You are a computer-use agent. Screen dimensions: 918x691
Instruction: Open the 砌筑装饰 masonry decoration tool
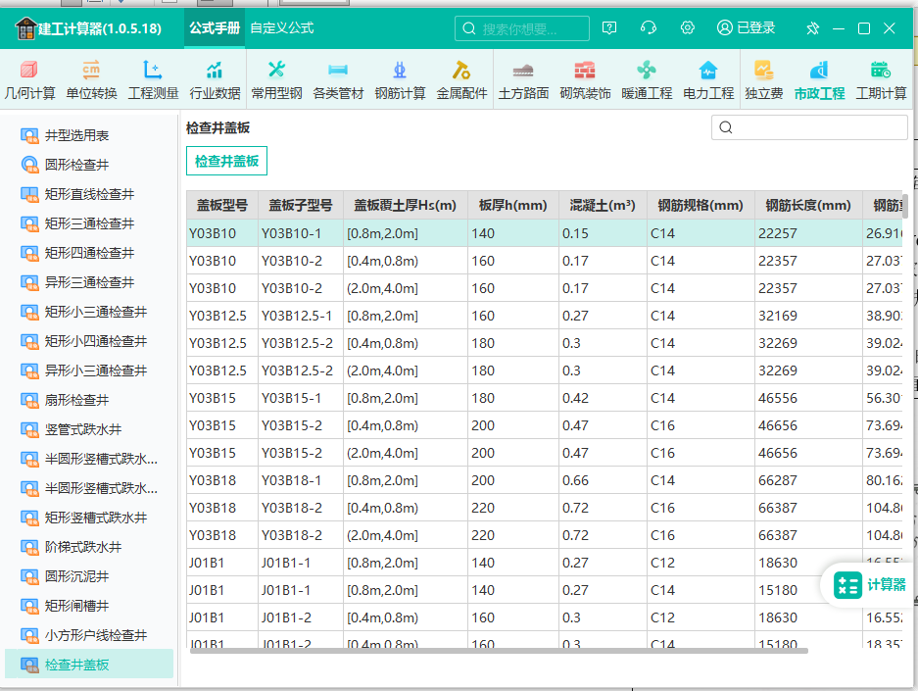[585, 80]
